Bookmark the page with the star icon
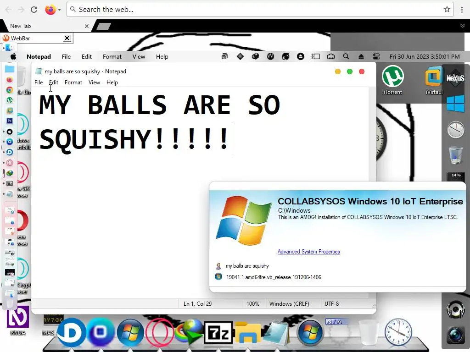470x352 pixels. [447, 10]
